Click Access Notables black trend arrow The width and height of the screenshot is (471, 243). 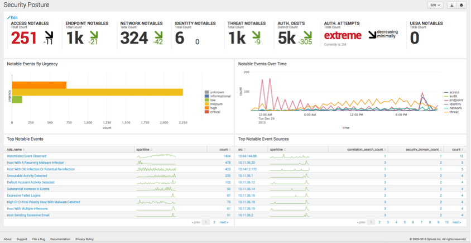coord(49,35)
